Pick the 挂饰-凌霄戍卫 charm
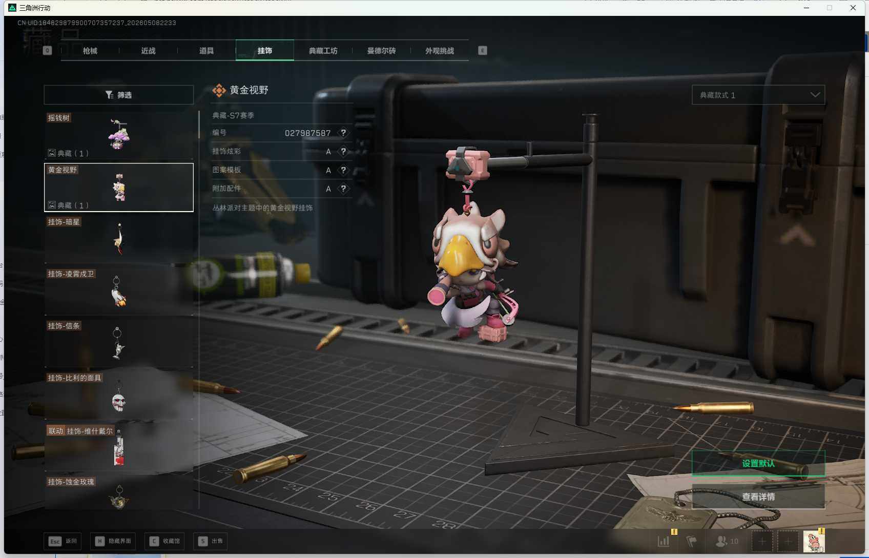This screenshot has height=558, width=869. pos(119,291)
